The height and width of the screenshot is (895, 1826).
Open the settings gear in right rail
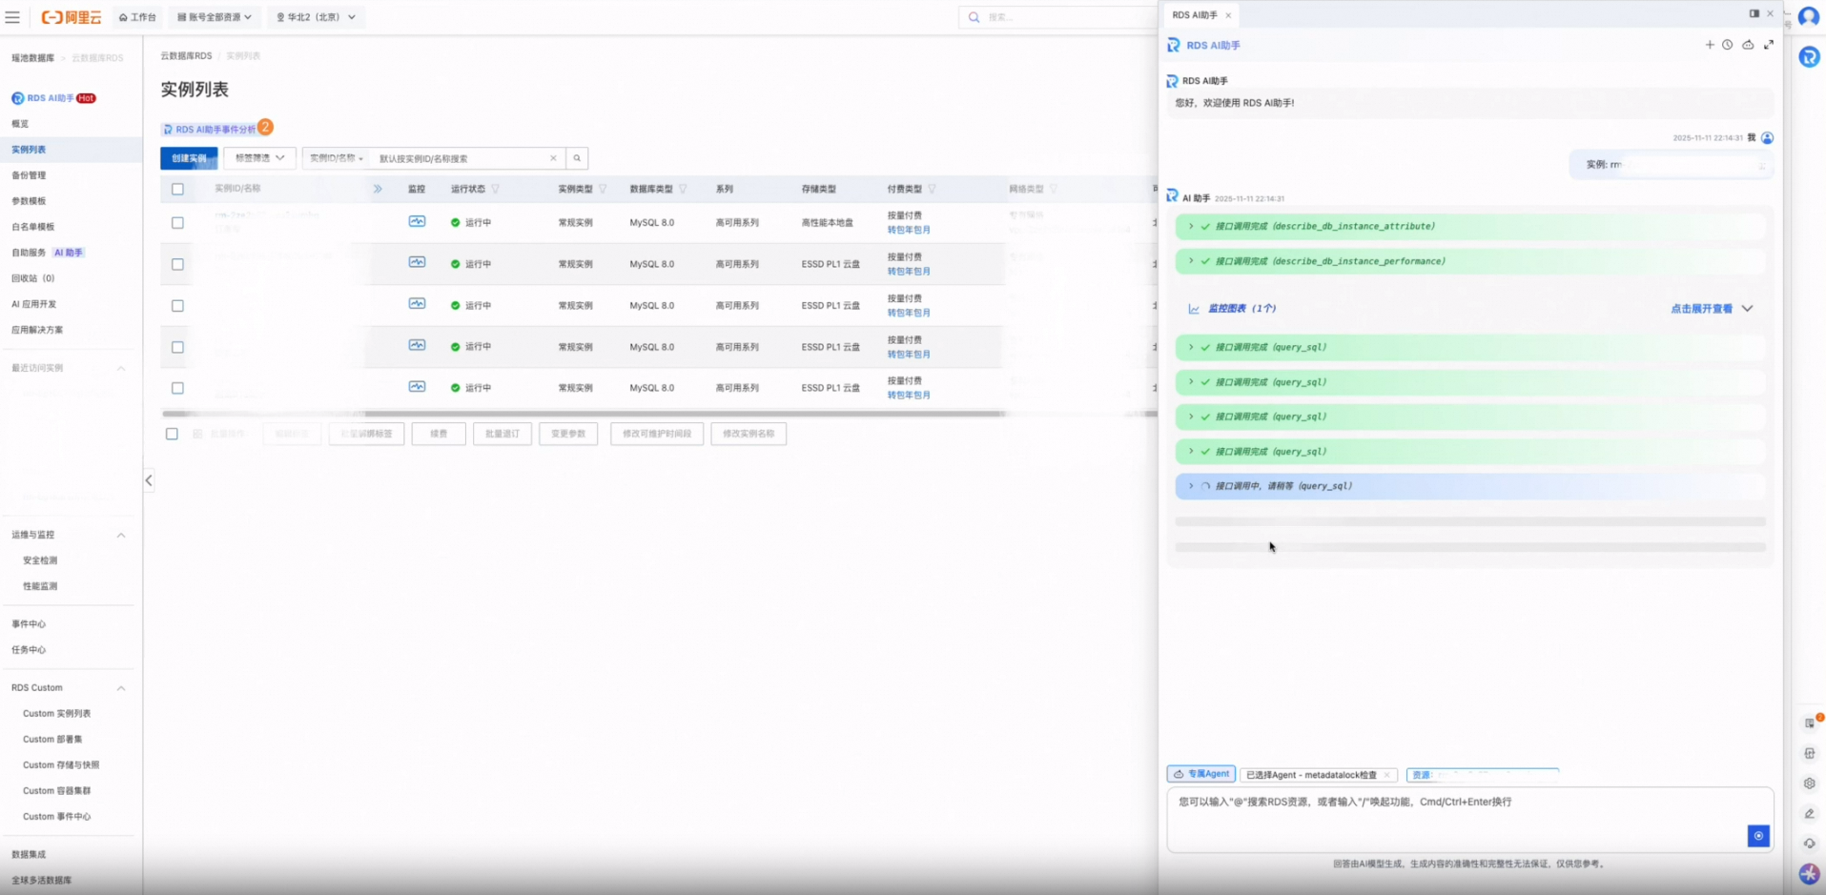[1809, 783]
